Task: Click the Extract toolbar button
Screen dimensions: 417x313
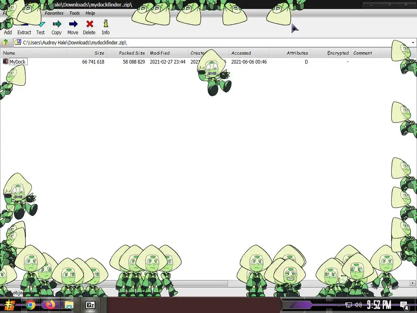Action: [x=24, y=28]
